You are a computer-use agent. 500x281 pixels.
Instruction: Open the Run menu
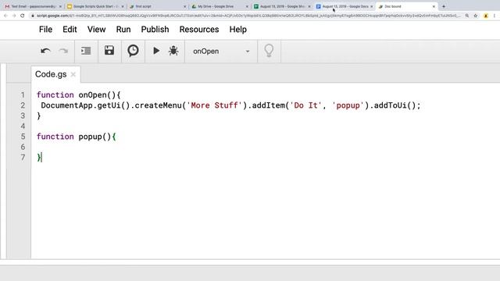point(123,30)
